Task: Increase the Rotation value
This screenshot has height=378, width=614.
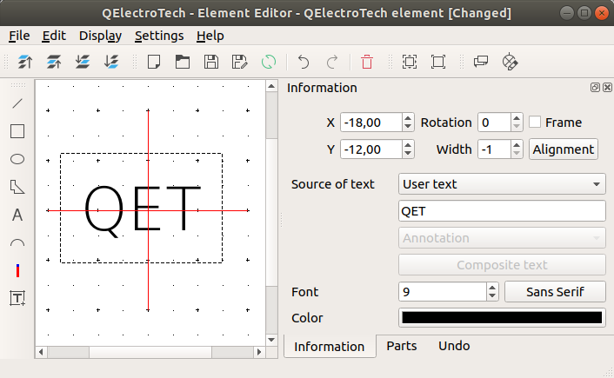Action: pos(517,118)
